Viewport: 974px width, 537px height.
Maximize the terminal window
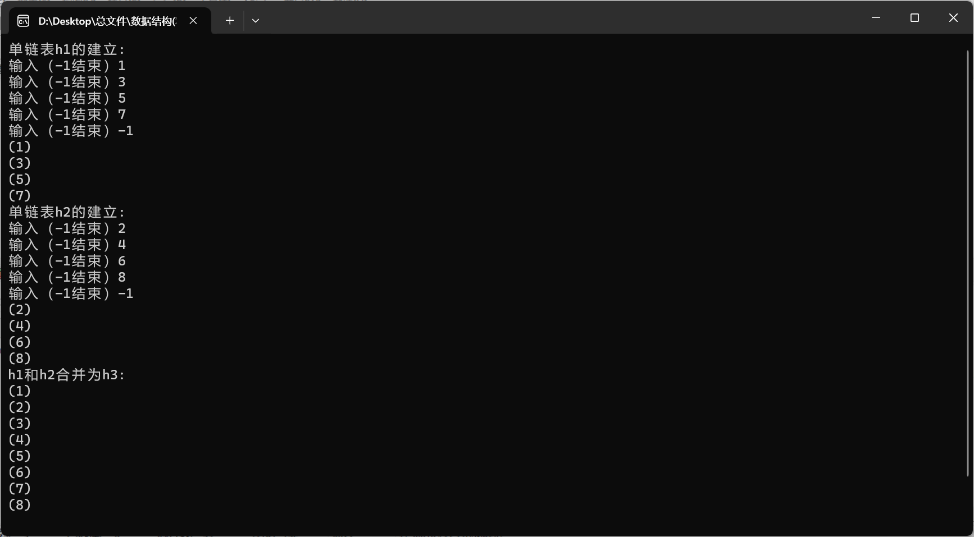click(914, 18)
